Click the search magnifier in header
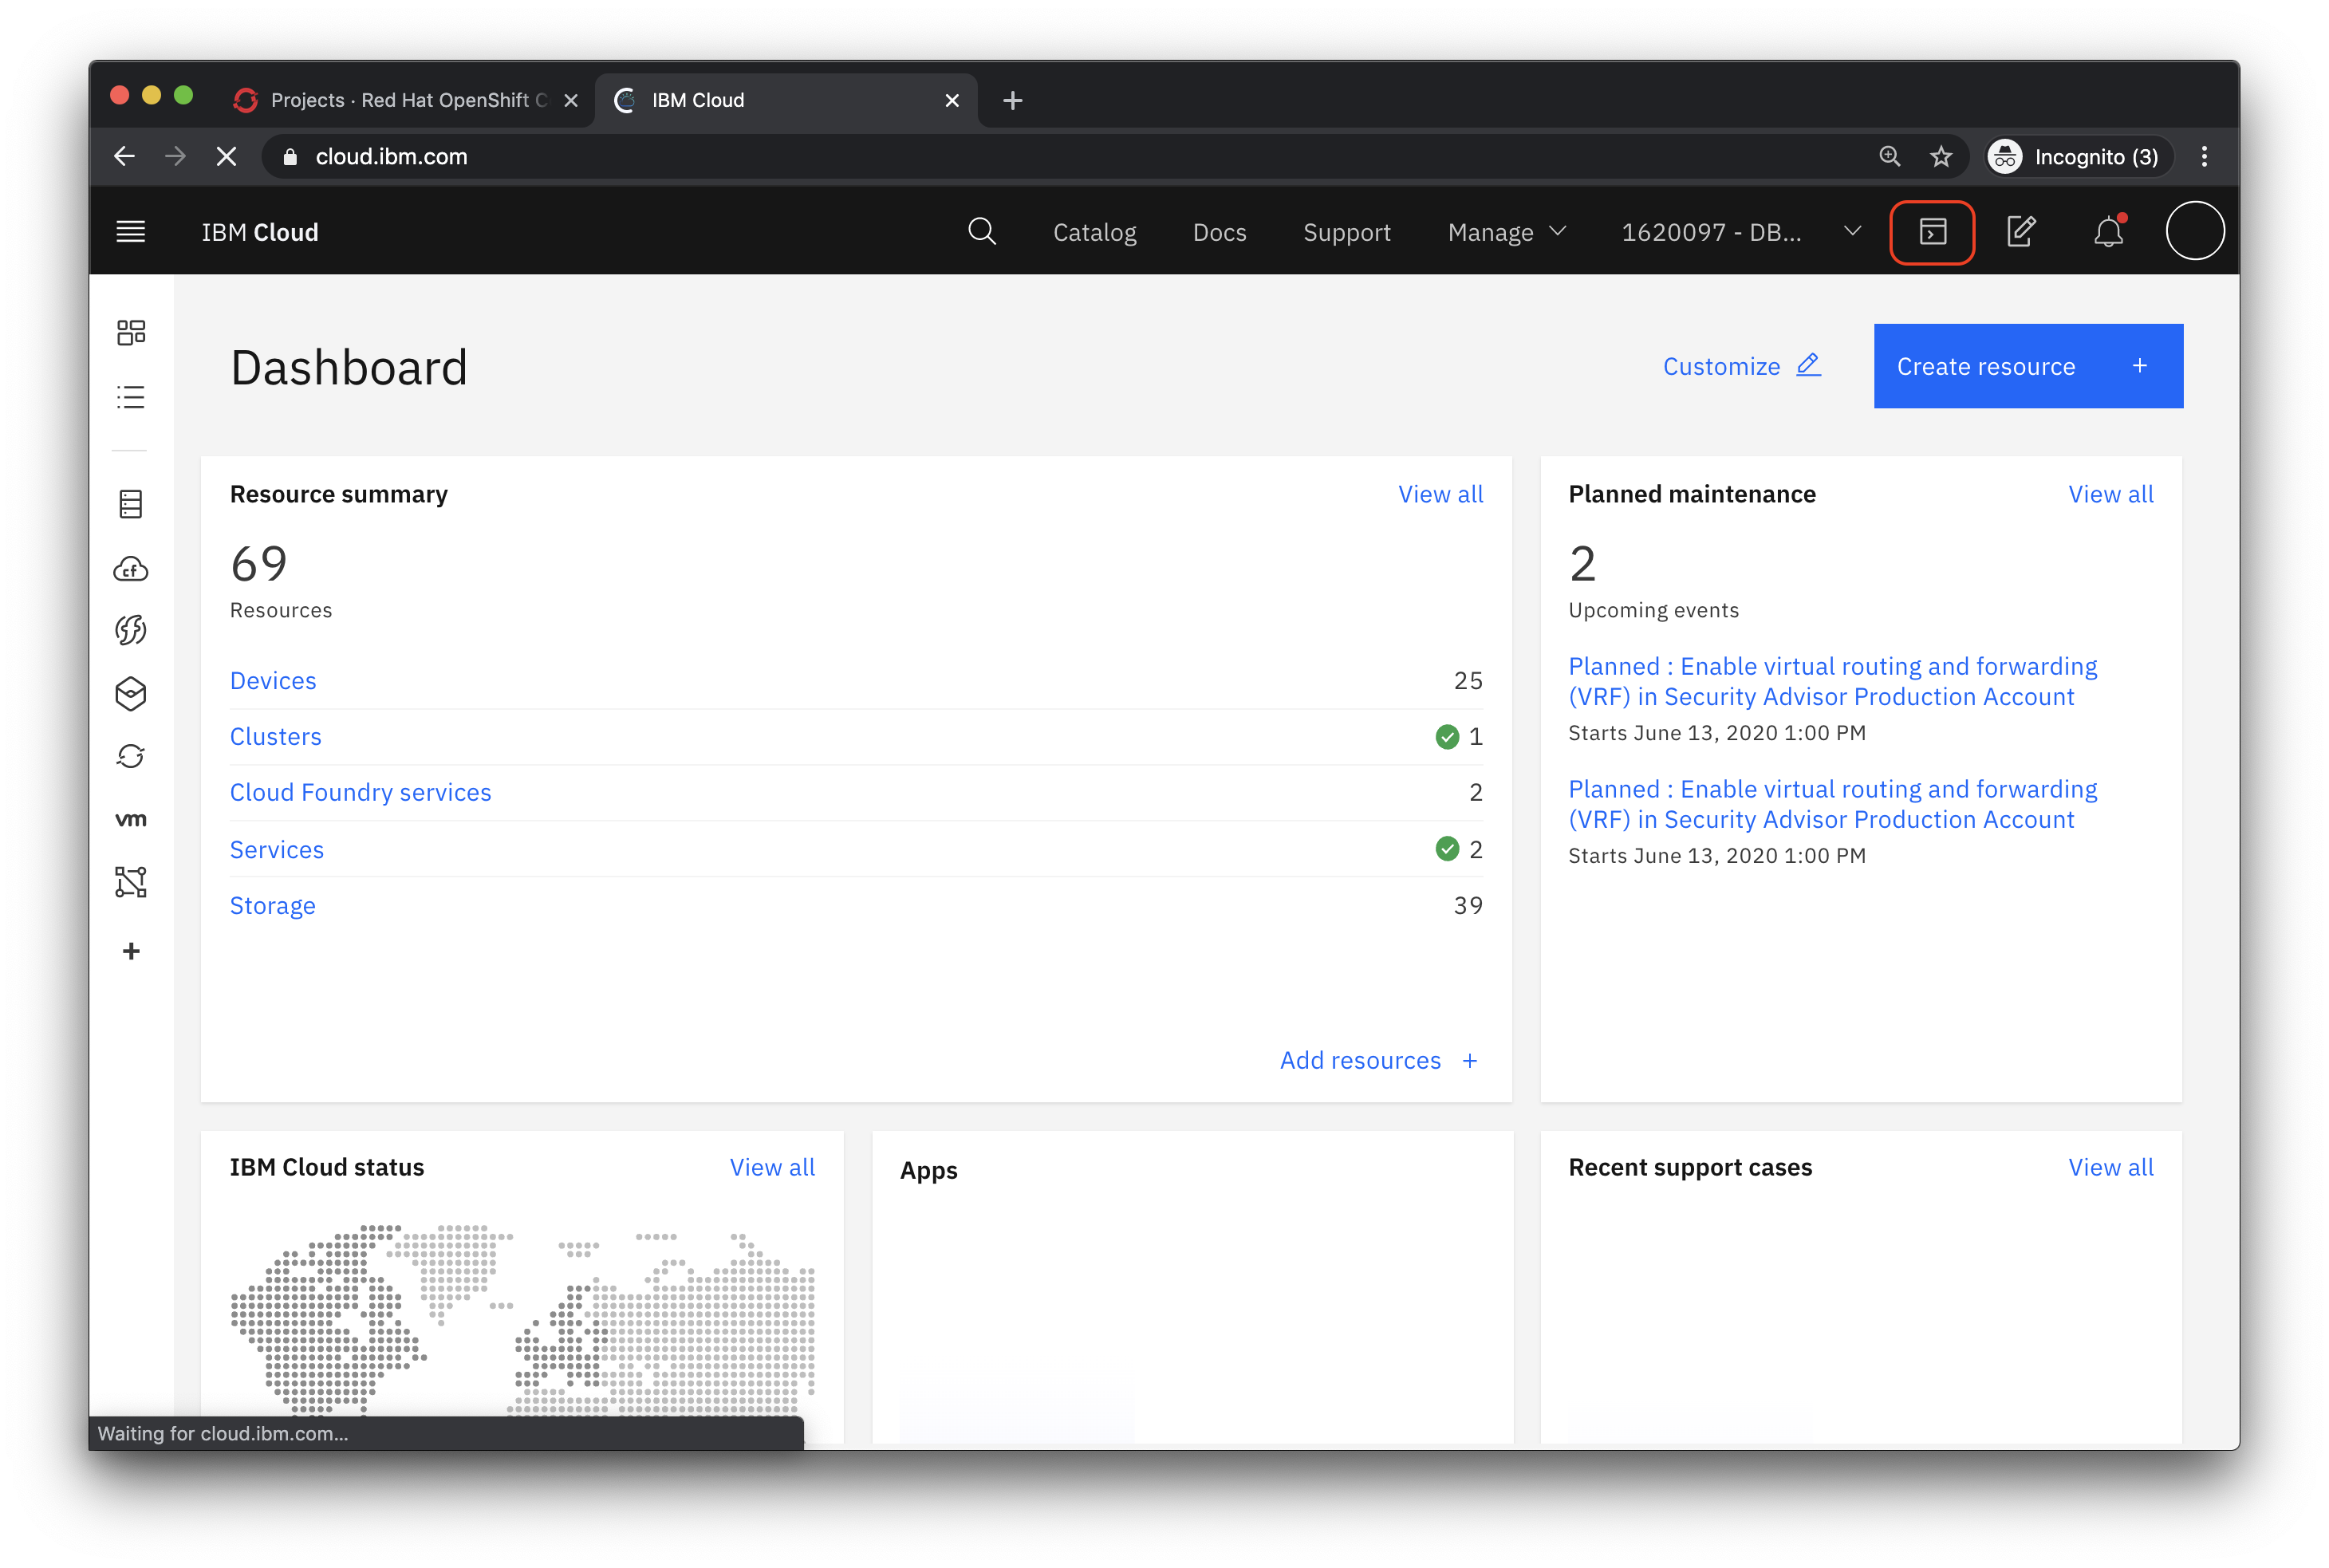 click(982, 232)
